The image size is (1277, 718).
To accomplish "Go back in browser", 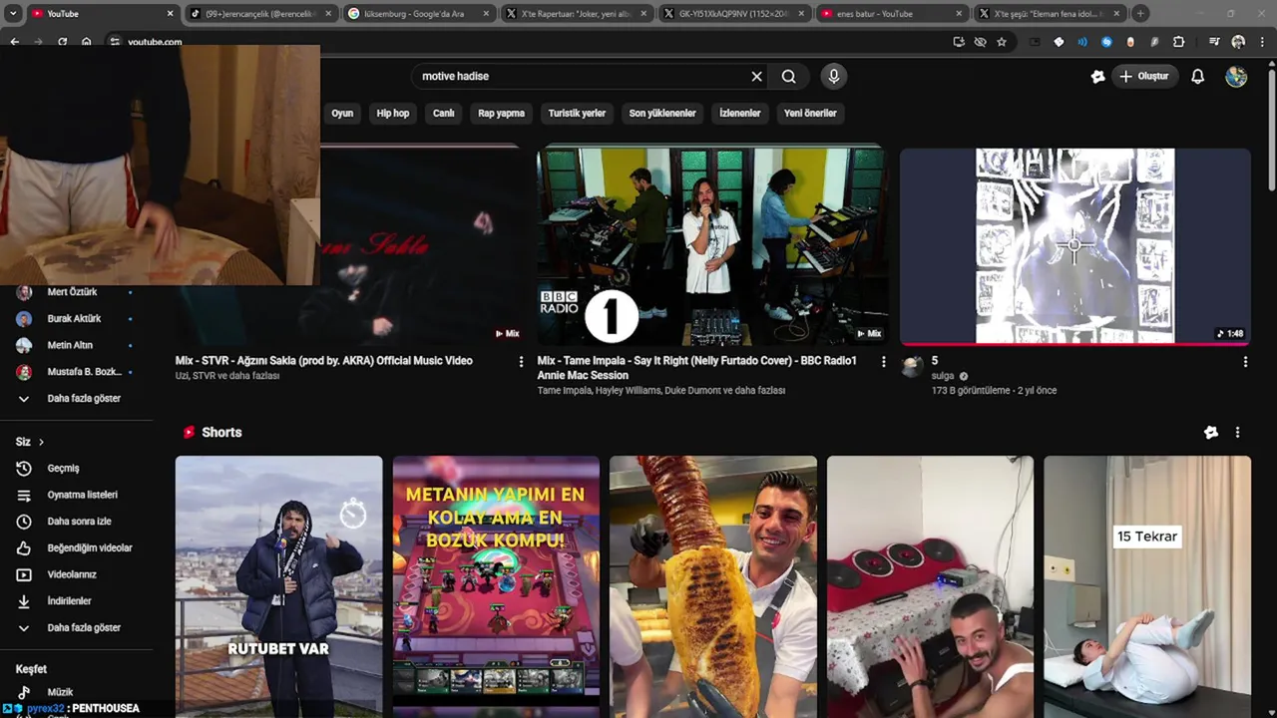I will [14, 42].
